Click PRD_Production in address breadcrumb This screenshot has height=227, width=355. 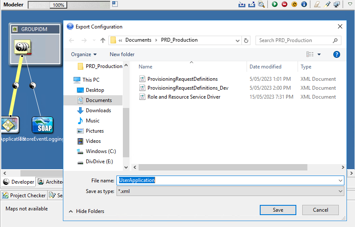(179, 40)
